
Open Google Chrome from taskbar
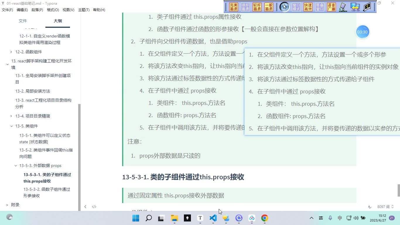pos(265,218)
